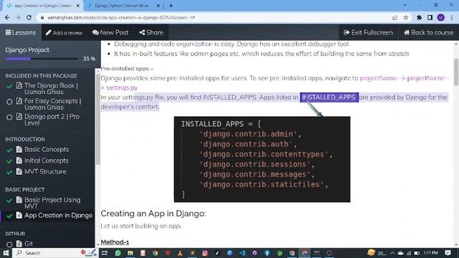The height and width of the screenshot is (258, 459).
Task: Toggle browser side panel icon
Action: 430,17
